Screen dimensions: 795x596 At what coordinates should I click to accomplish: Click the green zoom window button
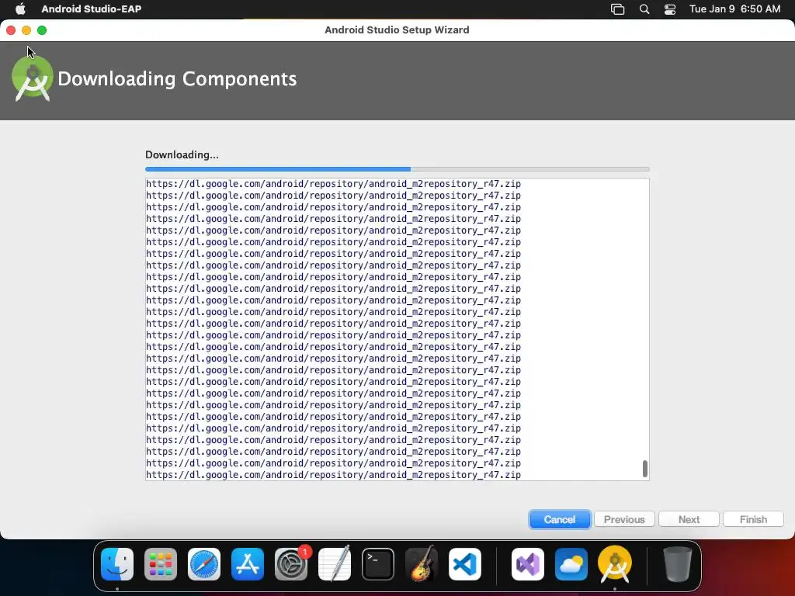click(42, 30)
